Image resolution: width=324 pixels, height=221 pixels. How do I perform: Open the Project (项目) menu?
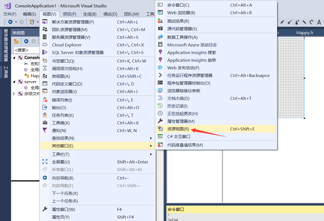point(69,14)
